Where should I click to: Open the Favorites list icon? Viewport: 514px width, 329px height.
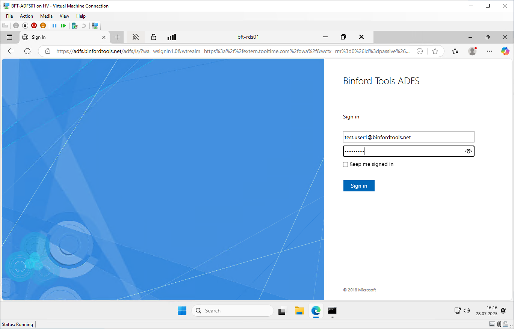(455, 51)
